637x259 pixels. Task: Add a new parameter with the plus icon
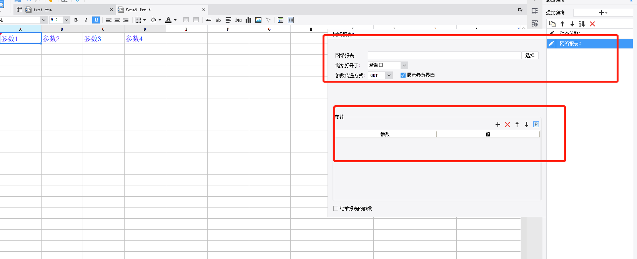coord(498,125)
